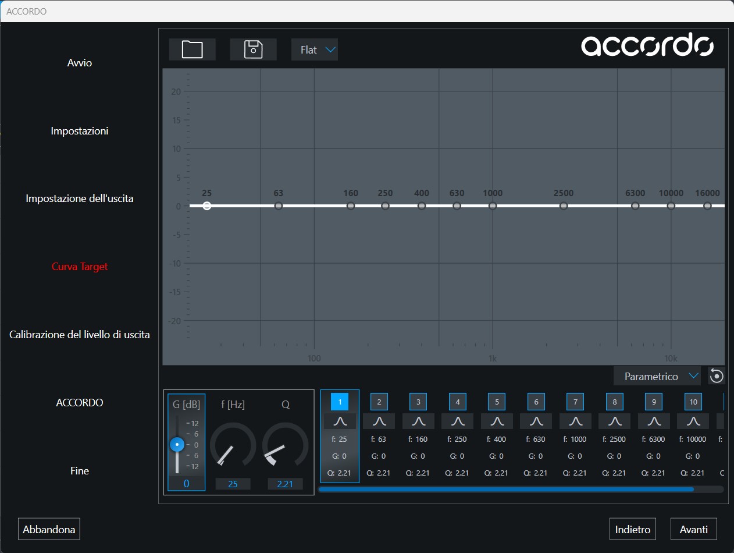
Task: Click the frequency value field showing 25
Action: (233, 484)
